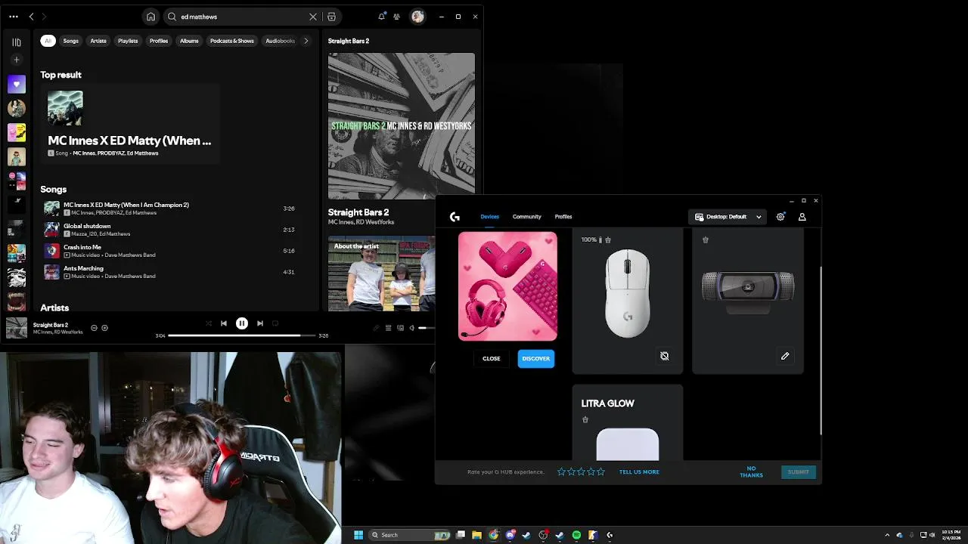
Task: Seek on the song progress bar
Action: click(x=241, y=335)
